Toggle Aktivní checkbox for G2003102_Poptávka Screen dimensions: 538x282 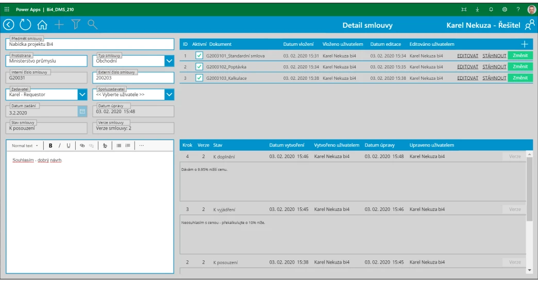[199, 67]
